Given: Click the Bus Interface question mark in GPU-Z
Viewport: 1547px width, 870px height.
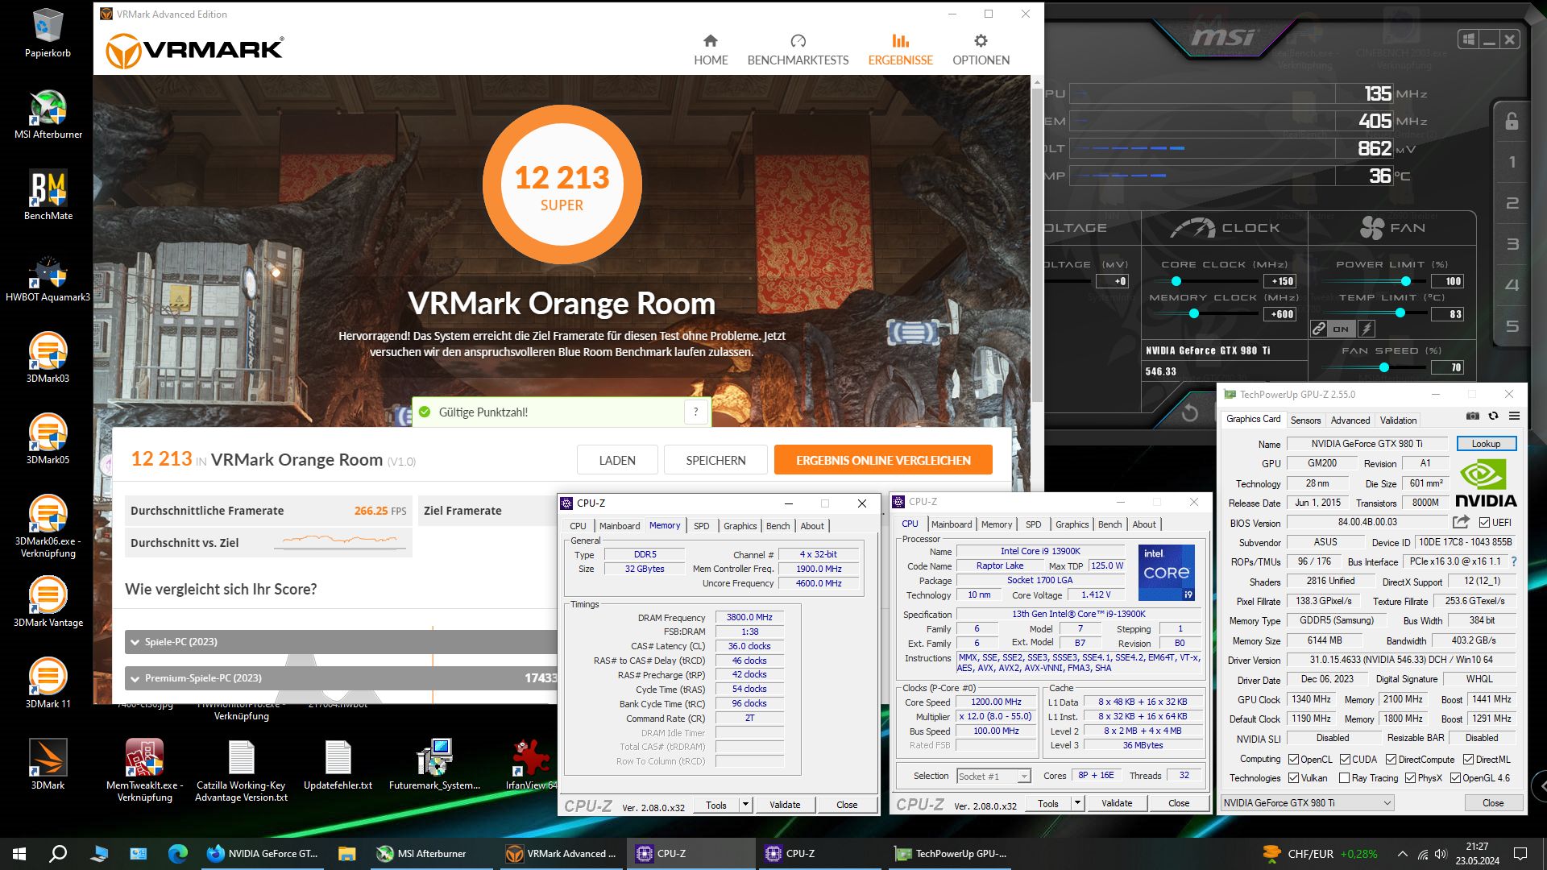Looking at the screenshot, I should (x=1514, y=561).
